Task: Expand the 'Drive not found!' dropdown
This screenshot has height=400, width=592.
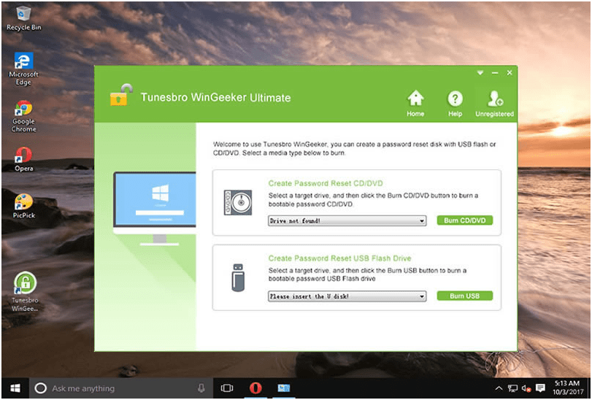Action: point(347,220)
